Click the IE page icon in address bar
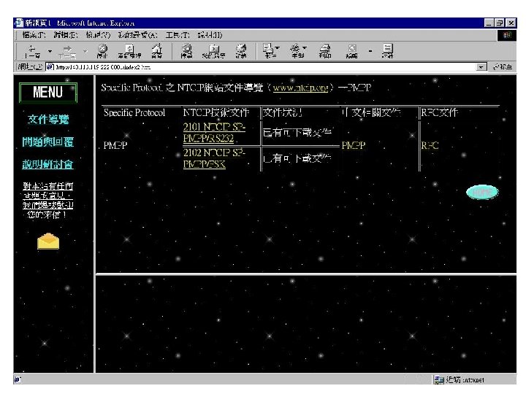This screenshot has height=394, width=526. [x=50, y=67]
